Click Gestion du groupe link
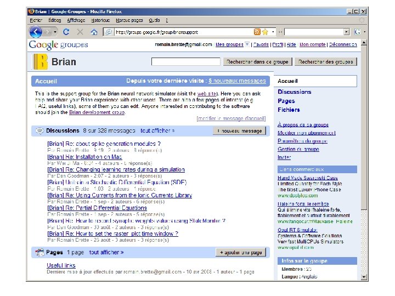 (298, 149)
